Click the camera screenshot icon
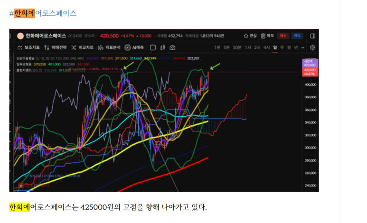The width and height of the screenshot is (367, 223). tap(172, 47)
